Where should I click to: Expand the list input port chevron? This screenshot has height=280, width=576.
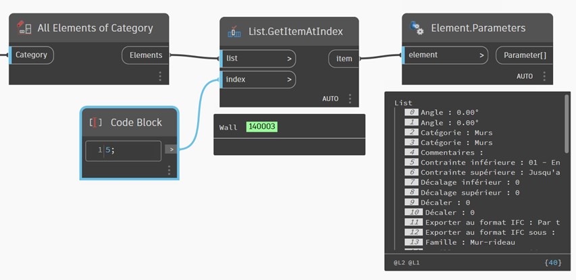(x=289, y=59)
